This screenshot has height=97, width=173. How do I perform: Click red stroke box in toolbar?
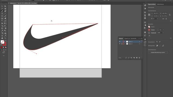4,44
